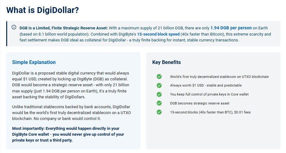The height and width of the screenshot is (153, 286).
Task: Click the green checkmark beside 'DGB becomes strategic reserve asset'
Action: [x=159, y=103]
